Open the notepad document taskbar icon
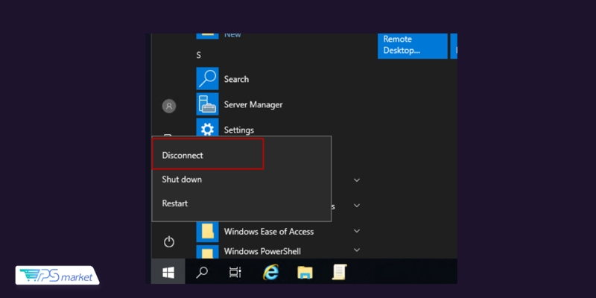Image resolution: width=596 pixels, height=298 pixels. click(x=339, y=273)
